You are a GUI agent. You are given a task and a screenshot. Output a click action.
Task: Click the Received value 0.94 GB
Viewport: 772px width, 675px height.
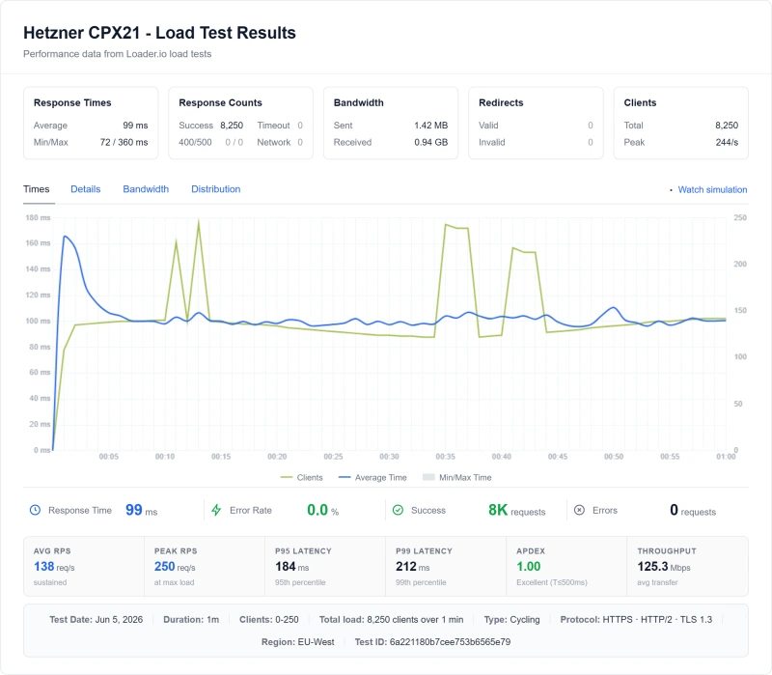(x=430, y=142)
